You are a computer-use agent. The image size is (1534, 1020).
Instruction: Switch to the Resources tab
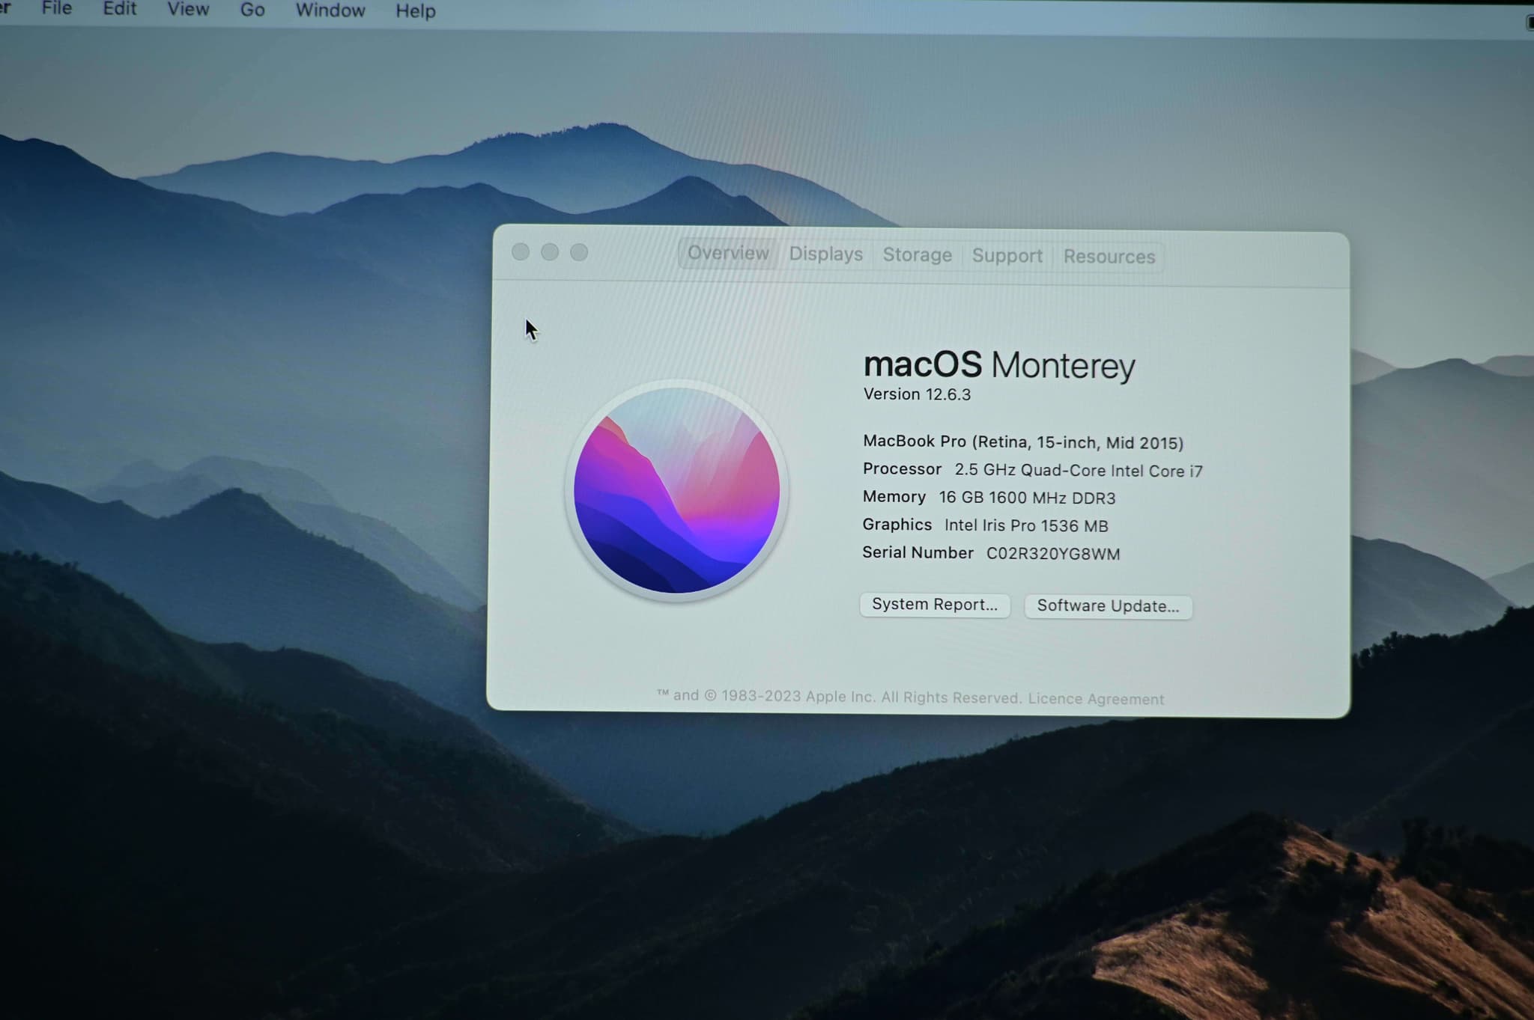click(x=1109, y=257)
